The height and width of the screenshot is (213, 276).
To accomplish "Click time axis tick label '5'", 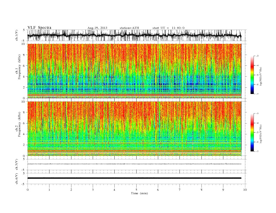I will pyautogui.click(x=136, y=190).
